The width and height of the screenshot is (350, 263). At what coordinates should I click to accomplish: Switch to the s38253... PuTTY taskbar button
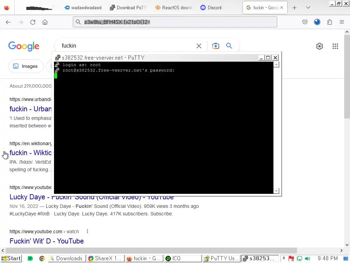[260, 259]
